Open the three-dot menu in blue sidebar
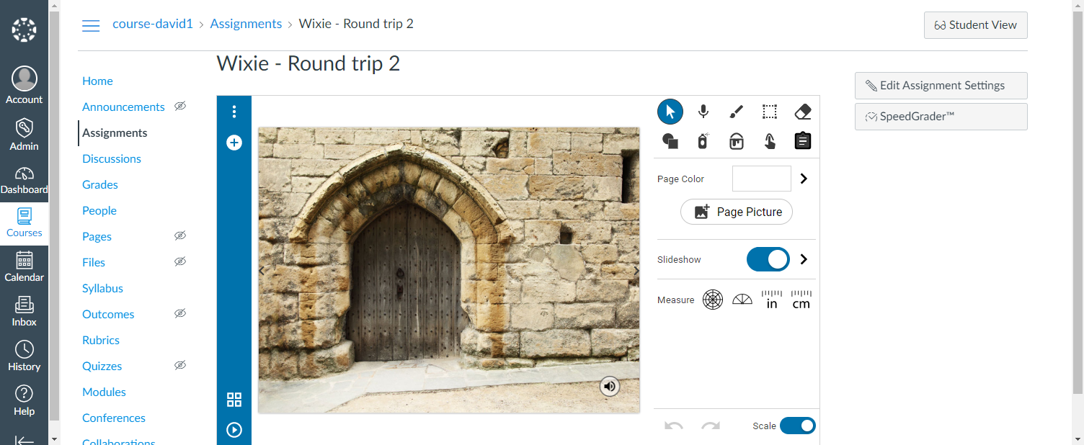This screenshot has height=445, width=1084. coord(234,112)
